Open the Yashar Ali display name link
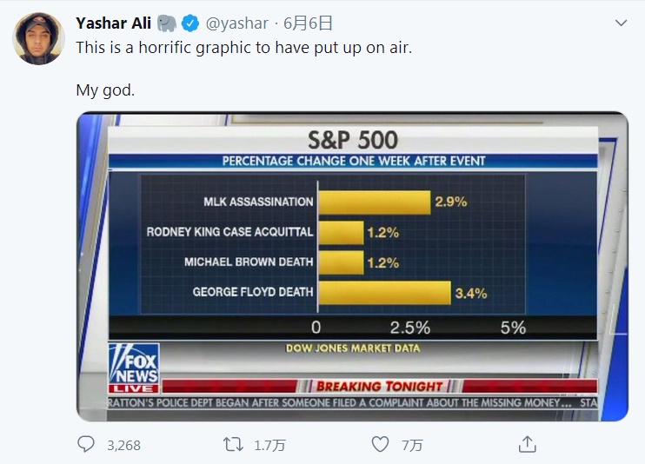The image size is (645, 464). tap(114, 23)
